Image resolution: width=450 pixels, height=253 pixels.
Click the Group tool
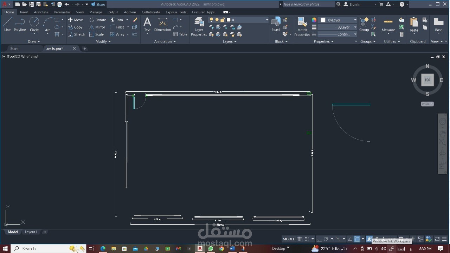[364, 24]
